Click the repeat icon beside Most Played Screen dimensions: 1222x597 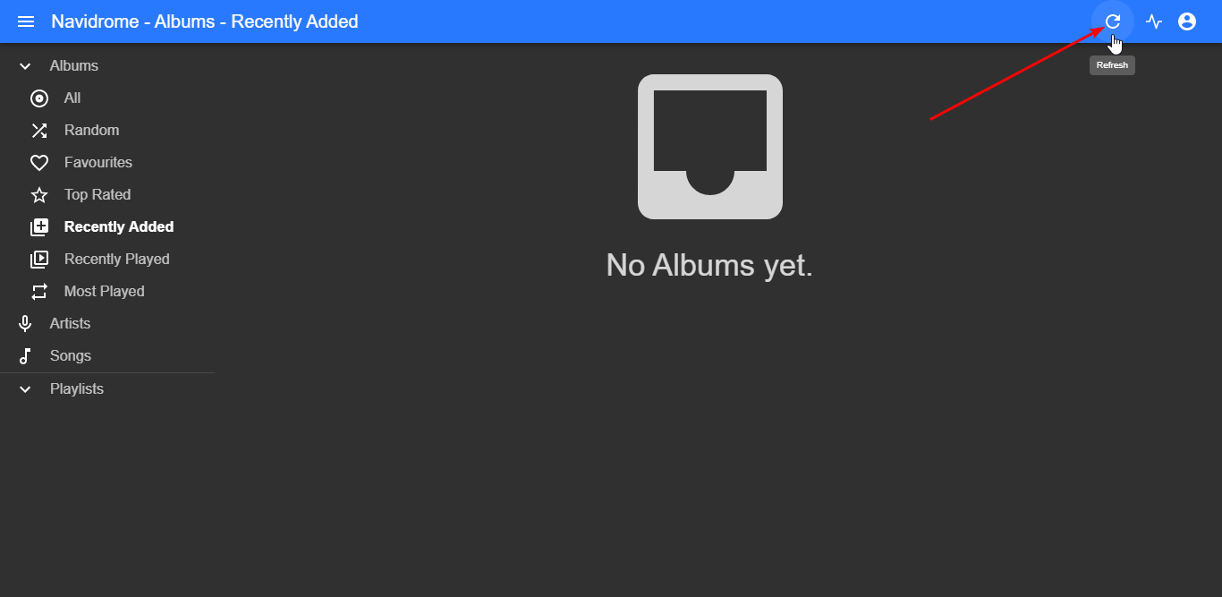(39, 292)
